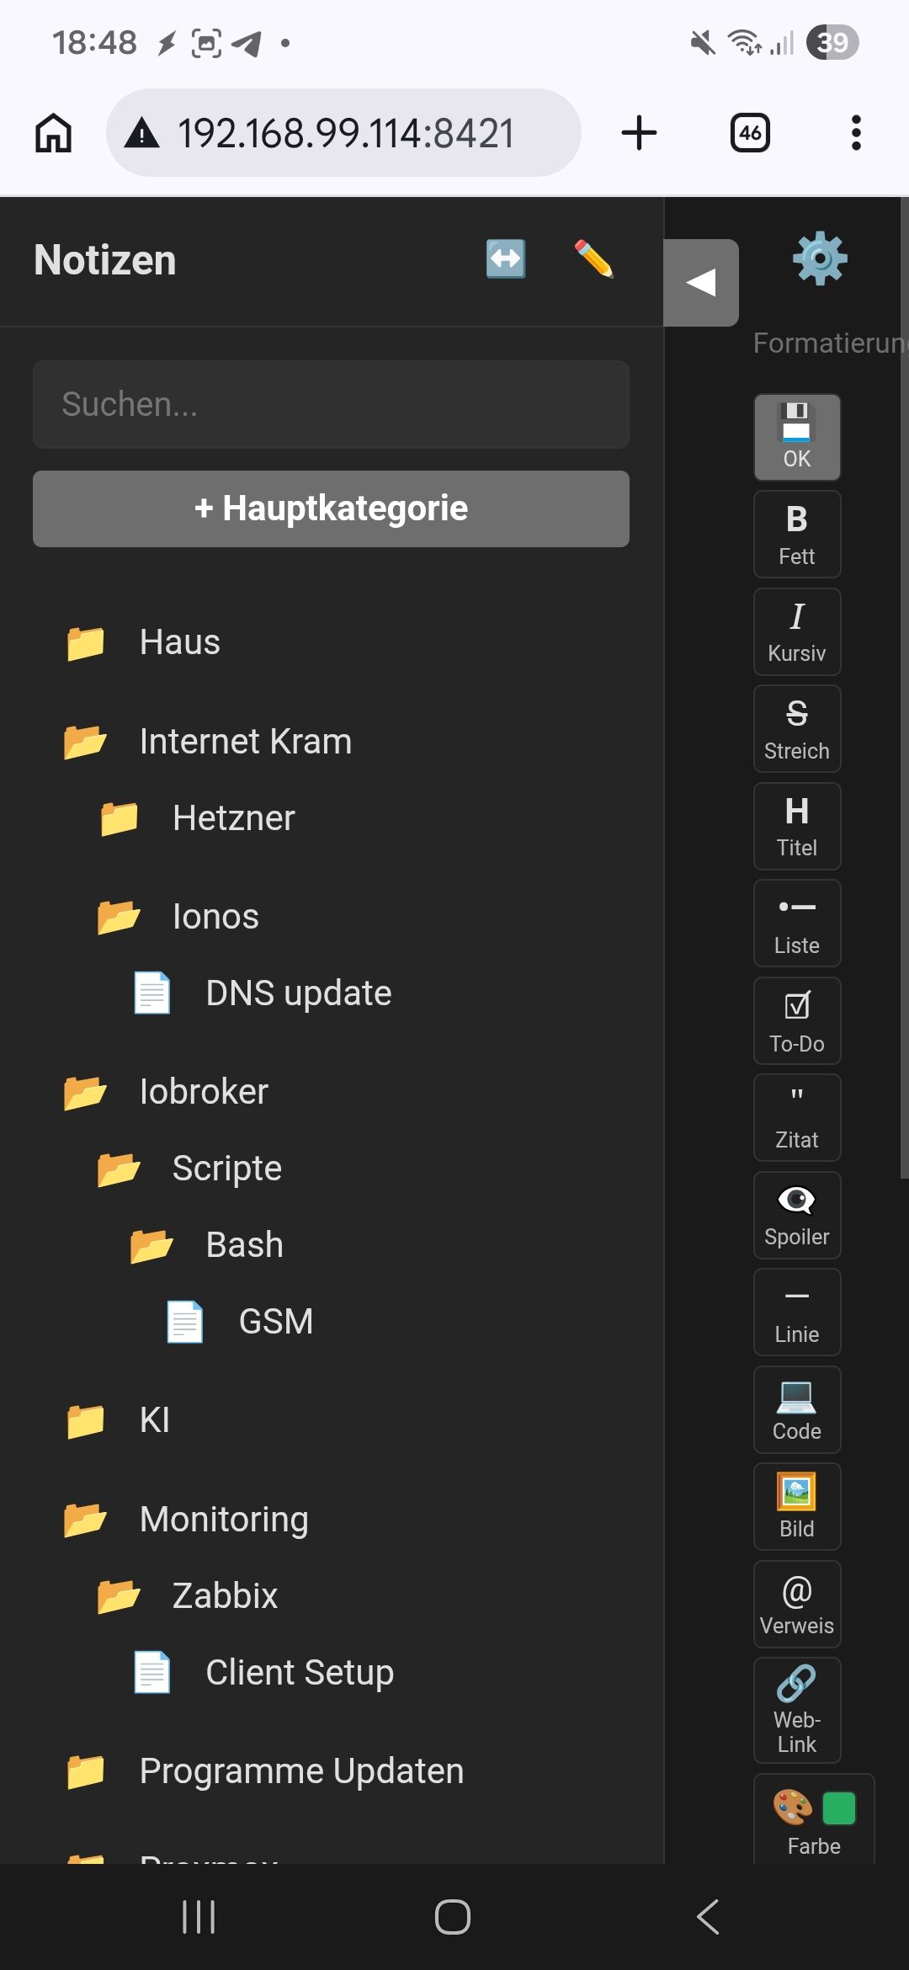Toggle bold formatting with Fett
This screenshot has width=909, height=1970.
click(x=796, y=534)
